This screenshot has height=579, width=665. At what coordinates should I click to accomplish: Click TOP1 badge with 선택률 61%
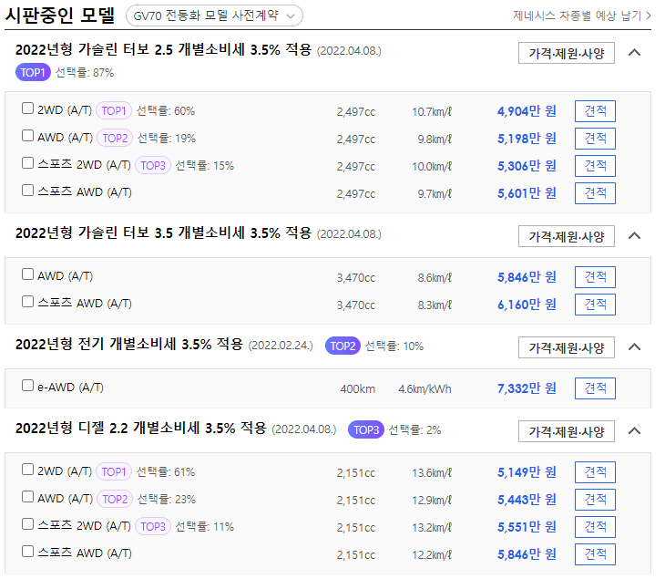[114, 471]
